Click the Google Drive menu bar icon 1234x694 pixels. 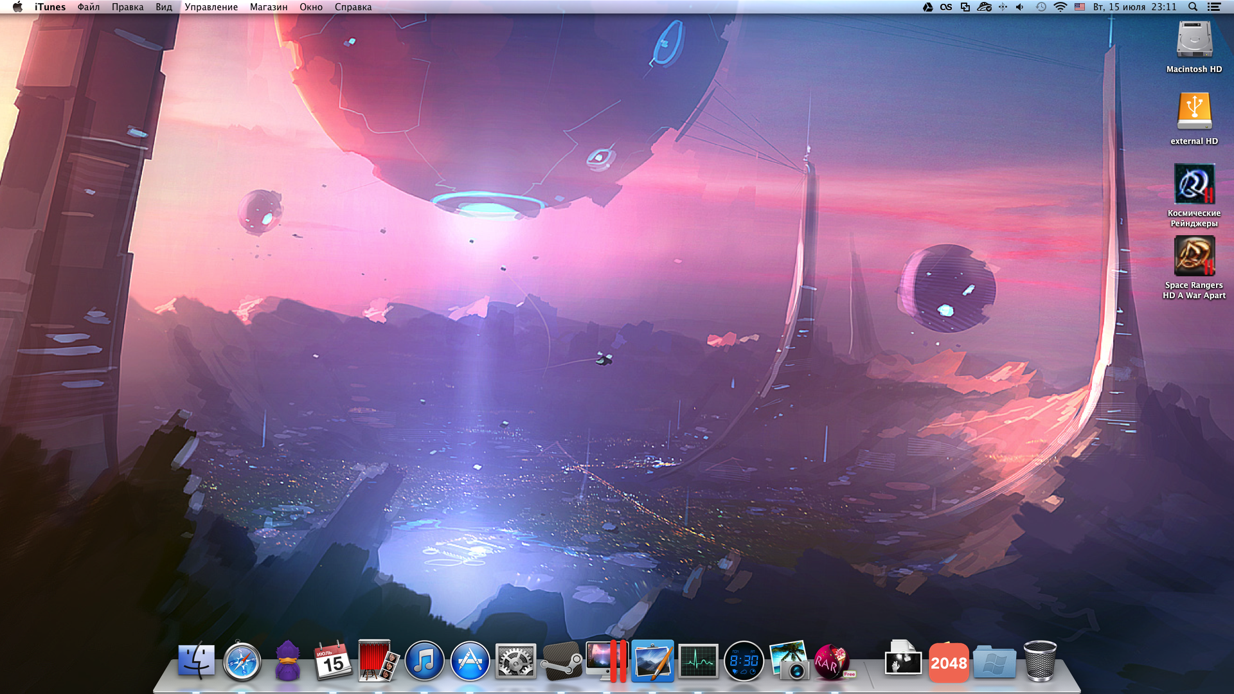[x=927, y=7]
